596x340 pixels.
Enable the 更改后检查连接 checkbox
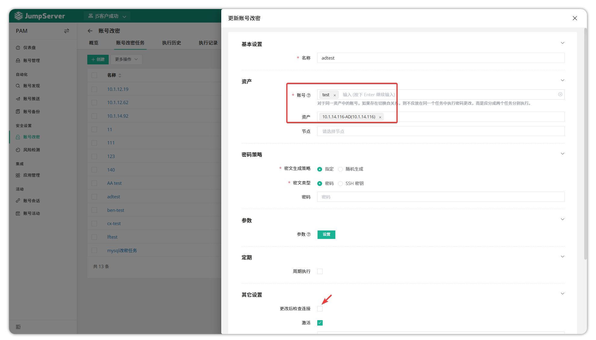click(320, 309)
